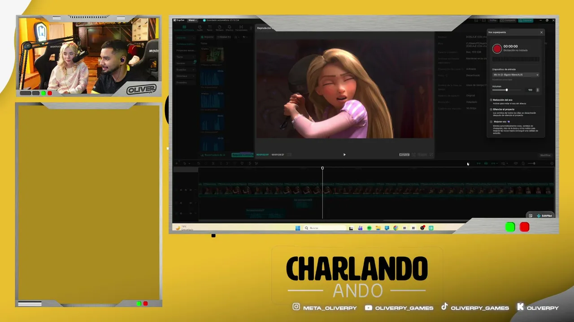The image size is (574, 322).
Task: Click the Volumen slider handle
Action: [x=507, y=90]
